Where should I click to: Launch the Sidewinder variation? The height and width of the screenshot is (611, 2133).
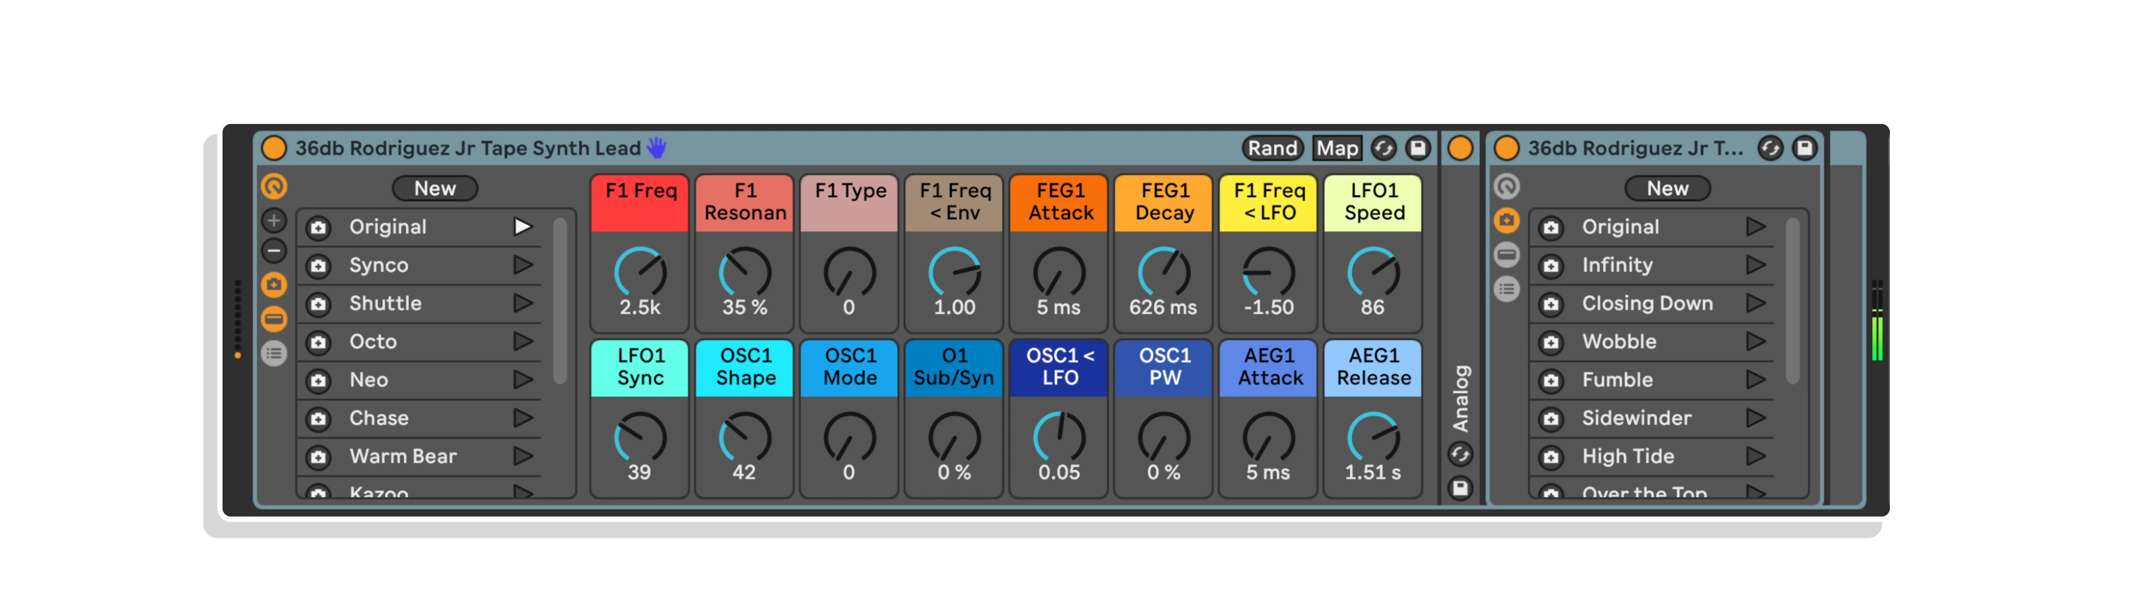(x=1755, y=417)
